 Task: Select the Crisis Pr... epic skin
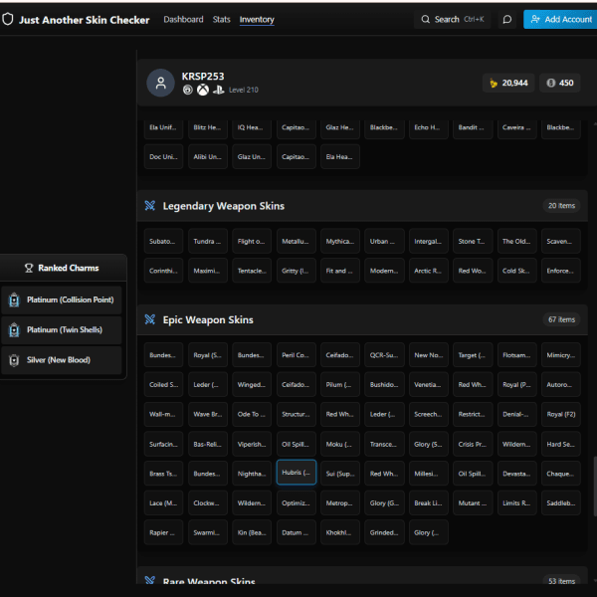473,444
